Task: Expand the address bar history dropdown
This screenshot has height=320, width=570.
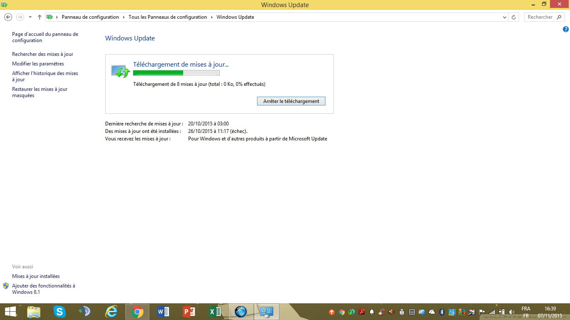Action: coord(505,17)
